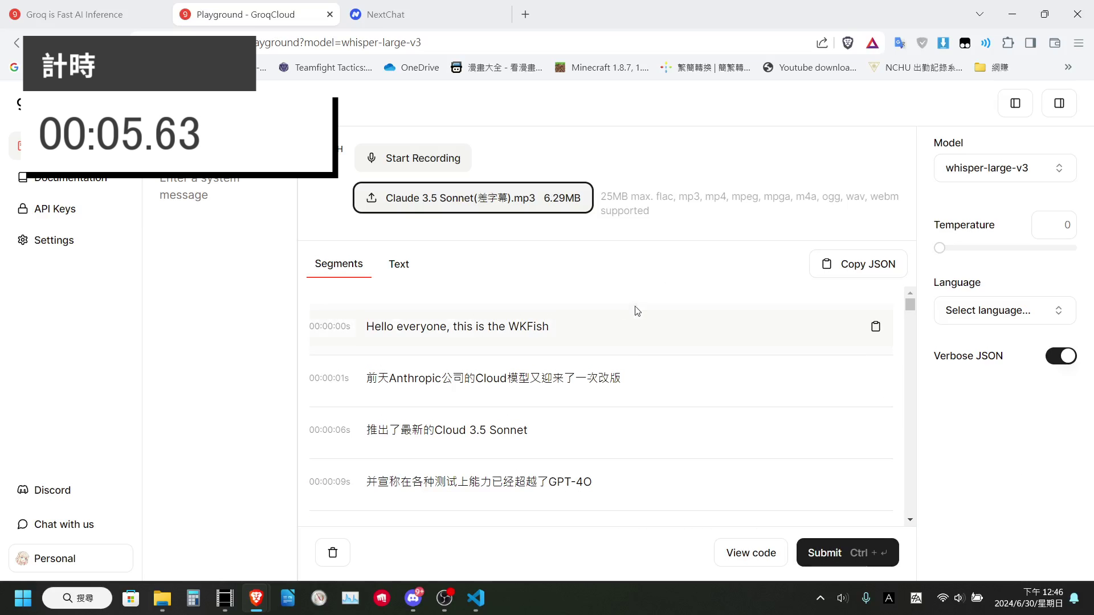This screenshot has height=615, width=1094.
Task: Click the trash delete icon button
Action: click(333, 552)
